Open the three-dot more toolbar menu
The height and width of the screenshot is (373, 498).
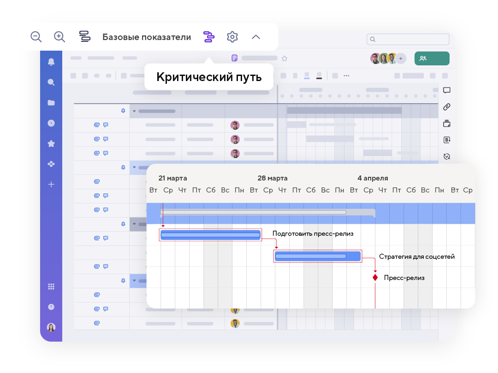point(346,76)
